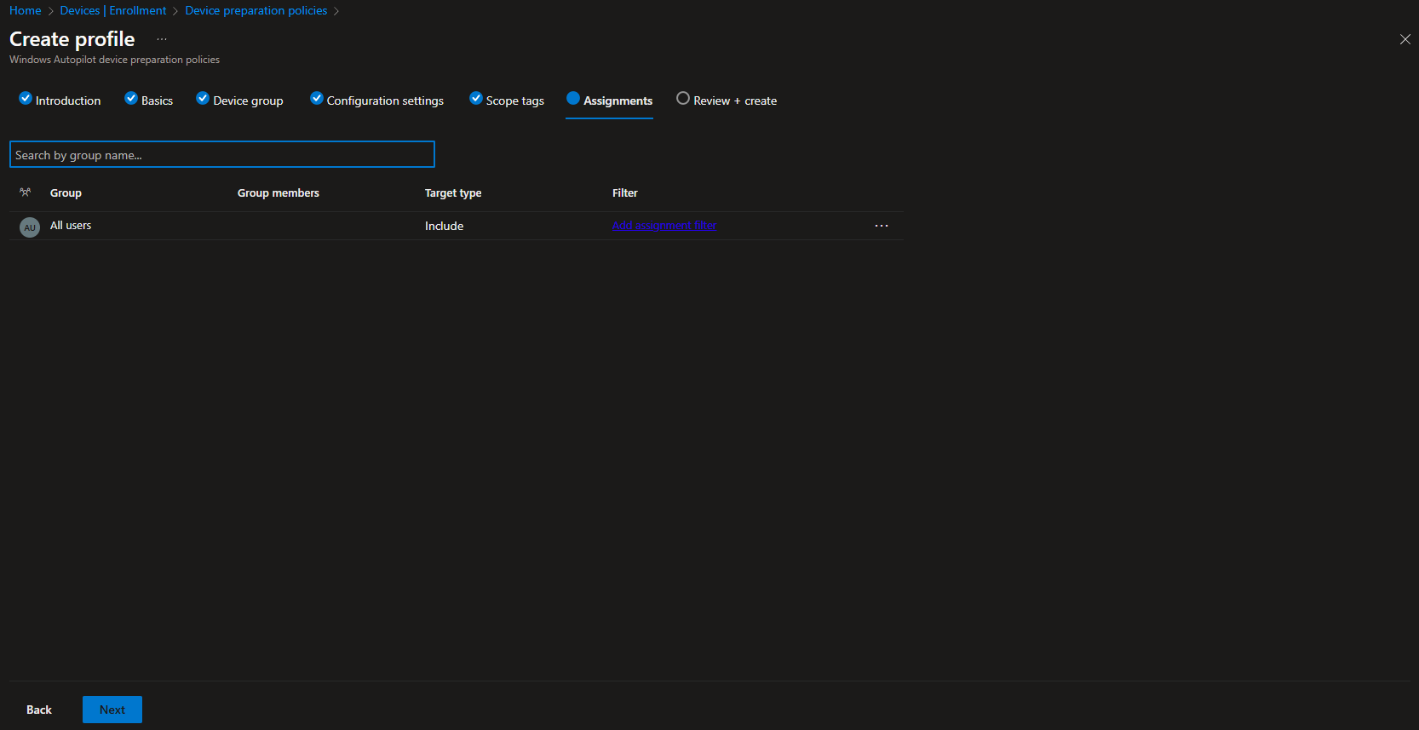
Task: Click the Next button
Action: point(112,710)
